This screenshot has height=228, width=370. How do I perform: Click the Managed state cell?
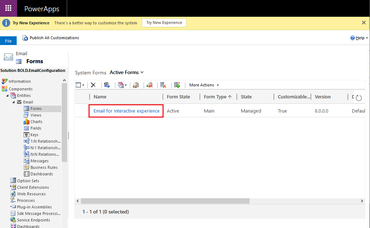click(x=251, y=111)
